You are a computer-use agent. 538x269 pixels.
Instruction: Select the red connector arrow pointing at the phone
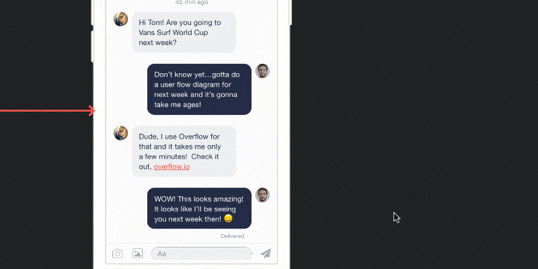47,110
